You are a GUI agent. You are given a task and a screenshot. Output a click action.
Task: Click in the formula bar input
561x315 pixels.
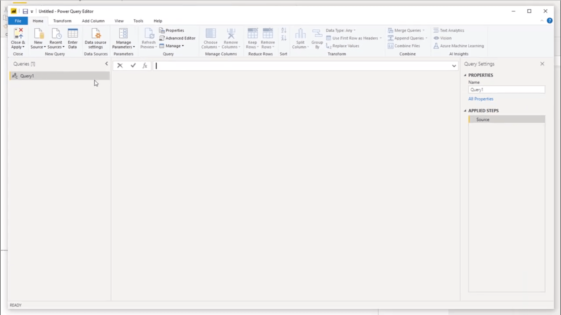(x=302, y=66)
